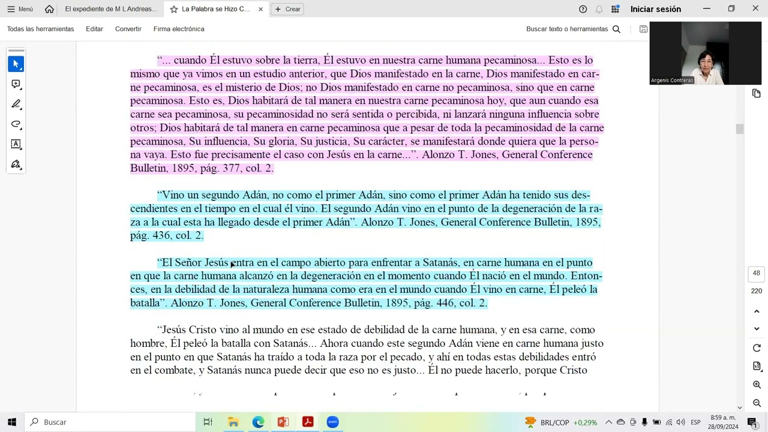Open OneDrive cloud tray icon
Screen dimensions: 768x432
621,422
